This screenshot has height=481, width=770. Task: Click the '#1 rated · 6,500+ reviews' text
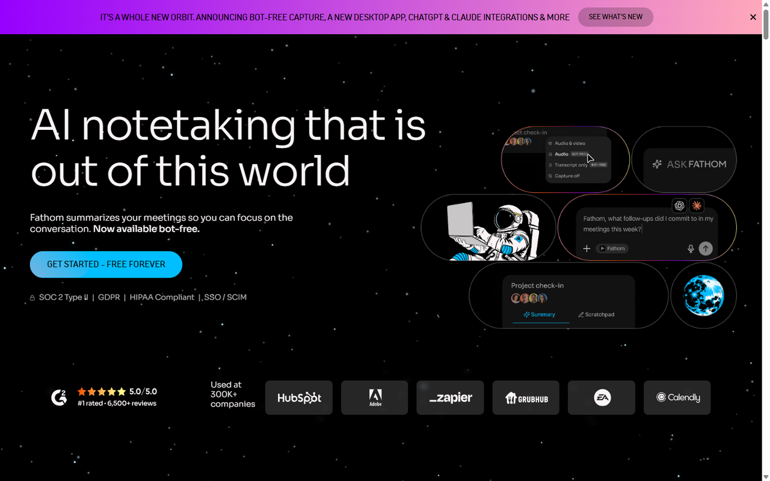117,403
